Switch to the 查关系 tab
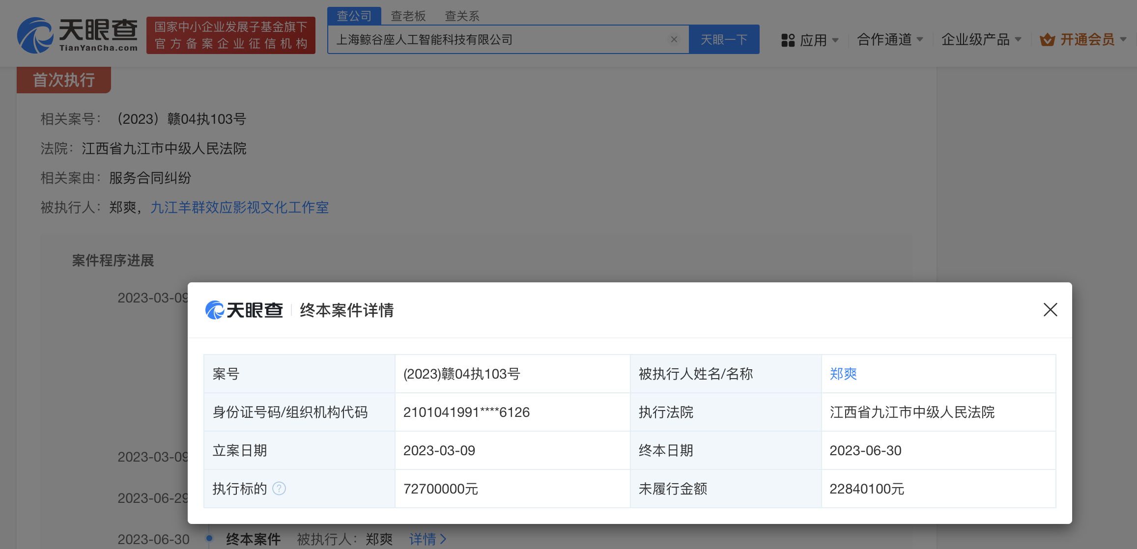The image size is (1137, 549). (x=462, y=16)
